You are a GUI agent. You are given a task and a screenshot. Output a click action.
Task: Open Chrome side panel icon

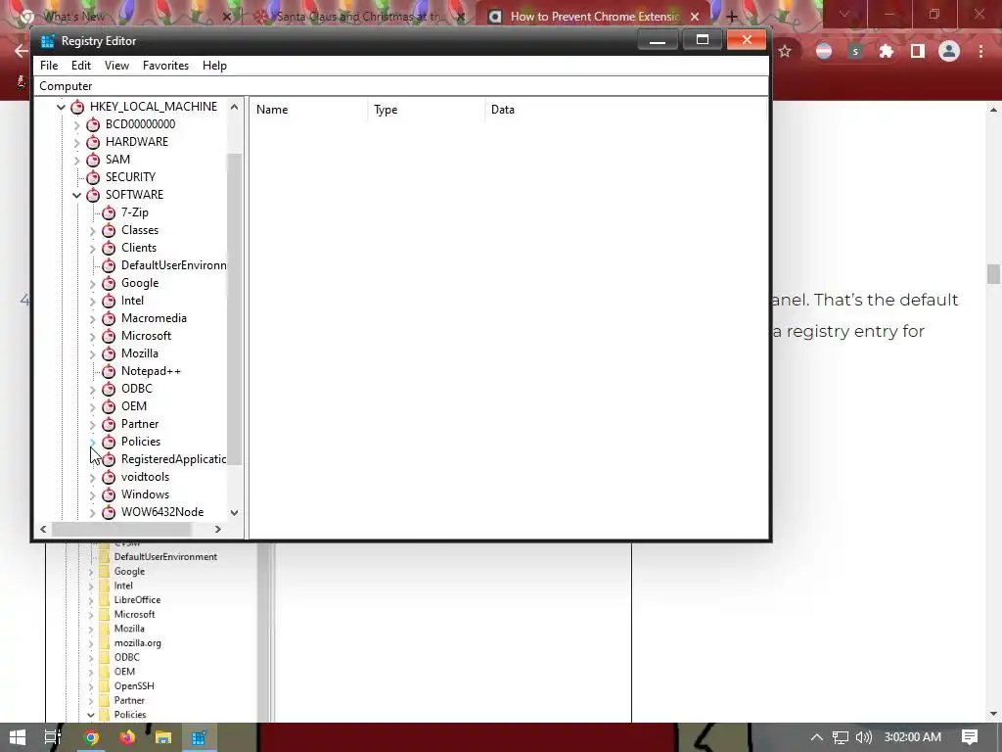(918, 51)
